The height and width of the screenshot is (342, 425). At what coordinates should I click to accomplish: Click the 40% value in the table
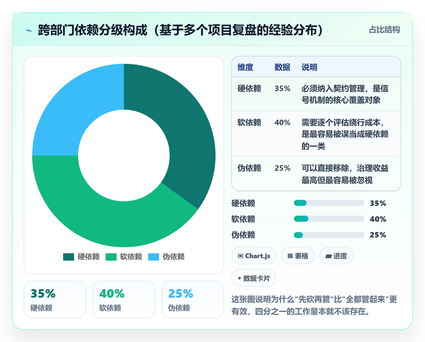pos(282,122)
